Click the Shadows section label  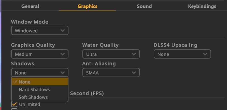point(23,64)
